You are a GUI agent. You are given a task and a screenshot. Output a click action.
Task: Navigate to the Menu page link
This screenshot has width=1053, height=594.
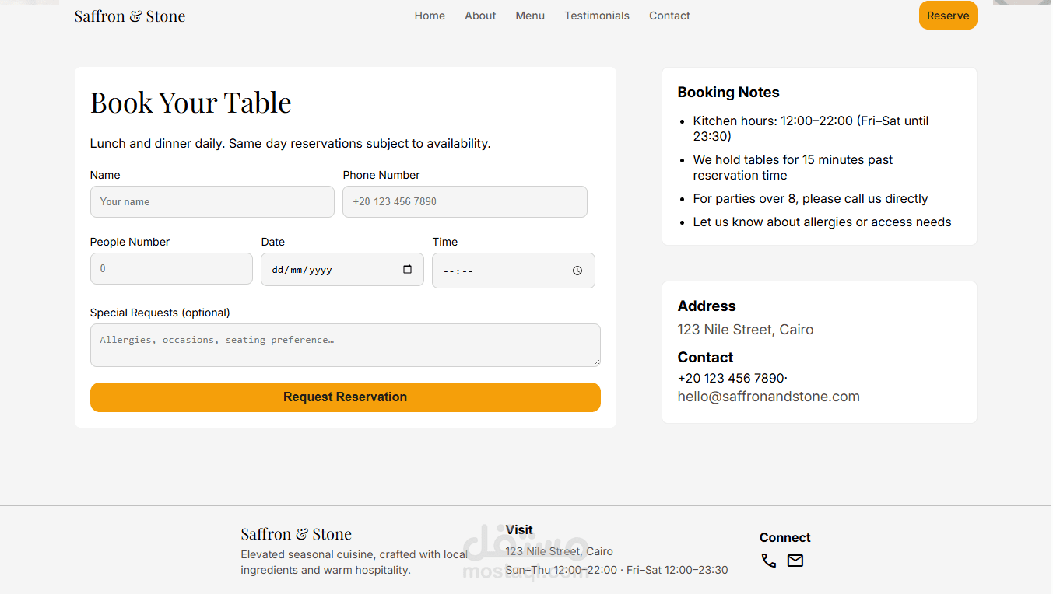[x=530, y=16]
